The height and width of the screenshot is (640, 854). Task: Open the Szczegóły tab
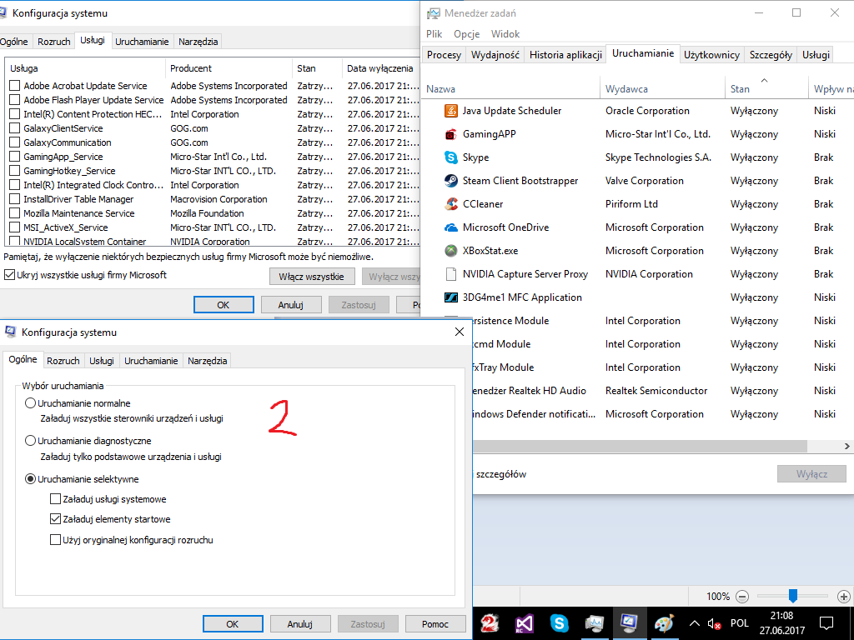coord(771,55)
